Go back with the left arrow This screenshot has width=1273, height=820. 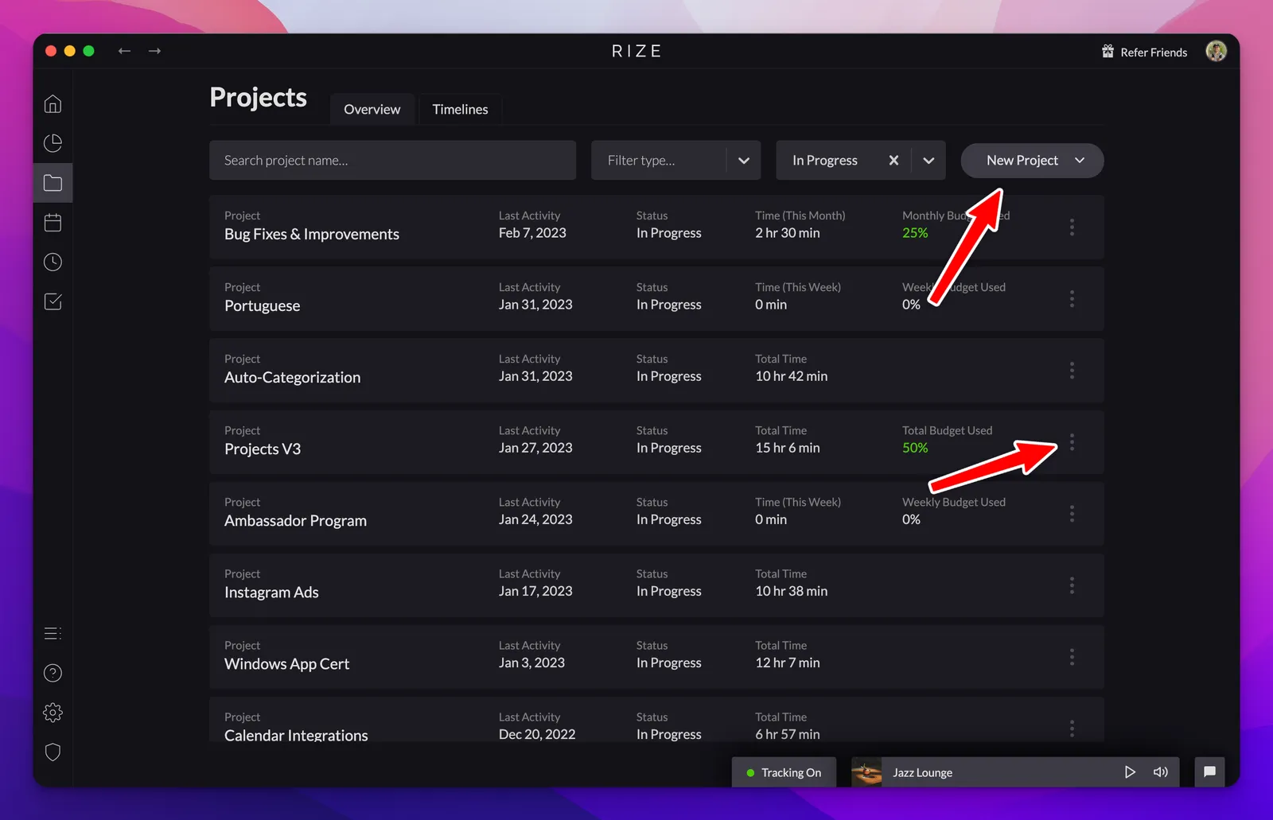(x=124, y=51)
